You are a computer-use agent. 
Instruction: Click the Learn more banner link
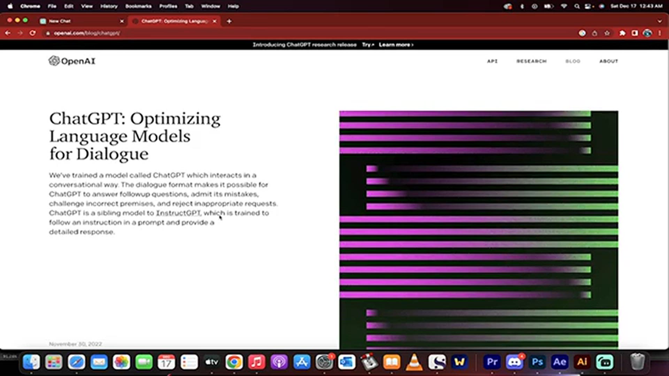(x=396, y=45)
